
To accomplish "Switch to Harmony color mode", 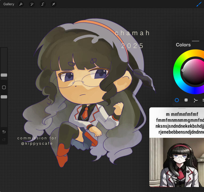I will point(195,100).
